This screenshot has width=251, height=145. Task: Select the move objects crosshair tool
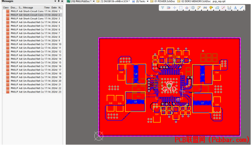click(x=175, y=8)
